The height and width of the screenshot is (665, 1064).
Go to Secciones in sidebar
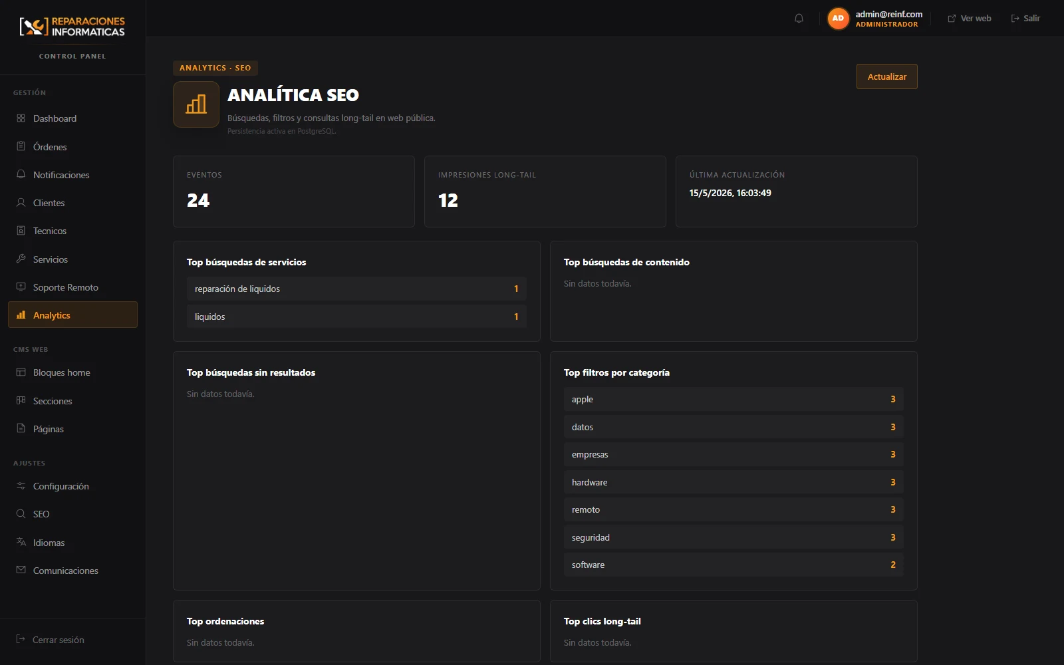coord(72,401)
